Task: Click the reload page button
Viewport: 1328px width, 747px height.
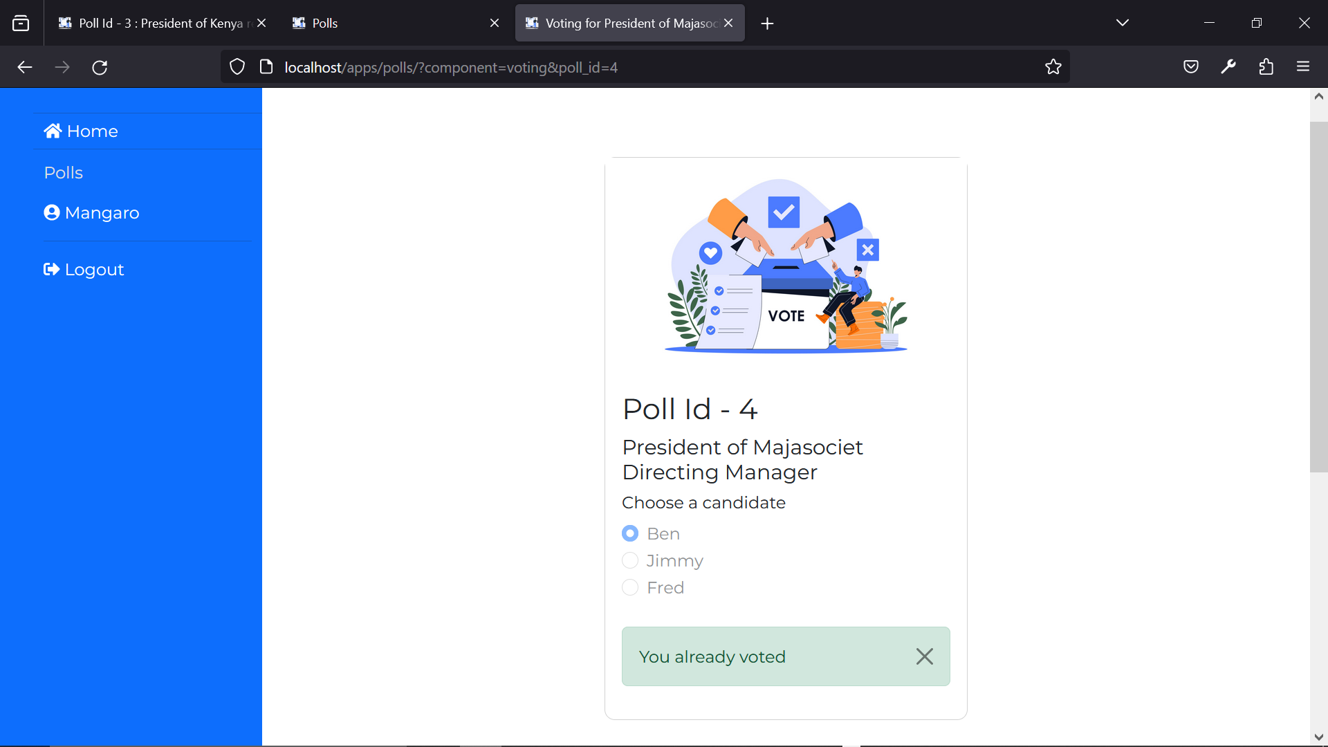Action: click(x=100, y=66)
